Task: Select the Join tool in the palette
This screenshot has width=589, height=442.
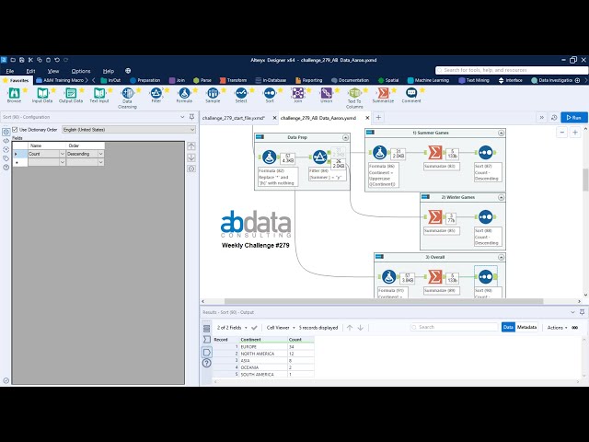Action: [x=298, y=93]
